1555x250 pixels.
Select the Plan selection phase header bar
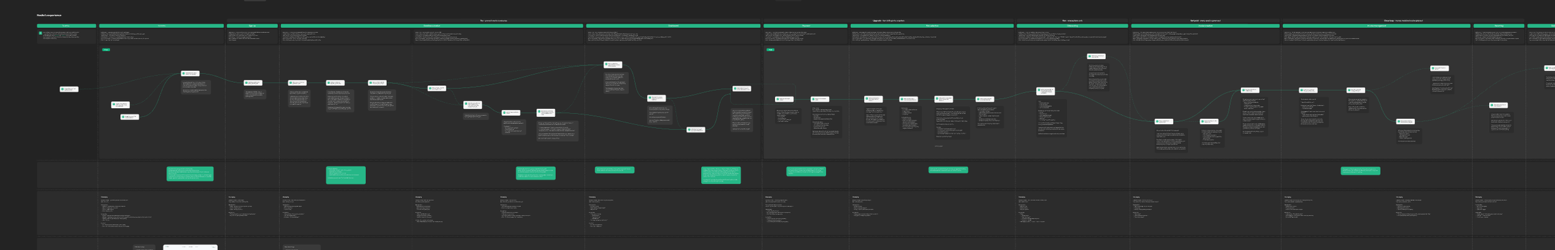(932, 26)
